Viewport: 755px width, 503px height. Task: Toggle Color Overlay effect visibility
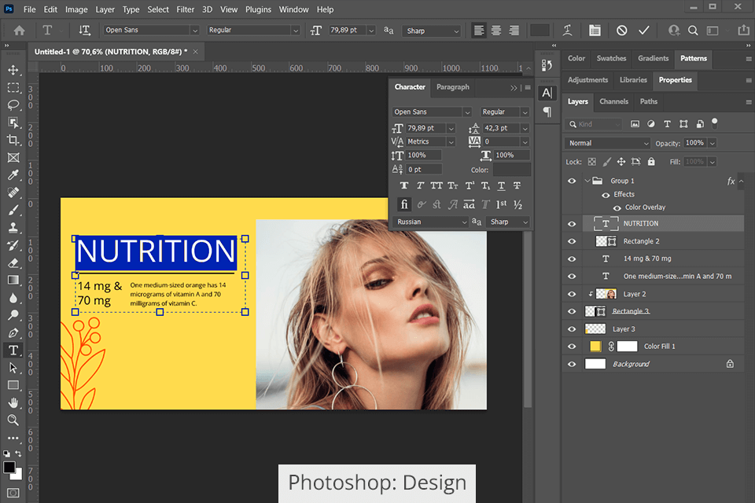(617, 208)
